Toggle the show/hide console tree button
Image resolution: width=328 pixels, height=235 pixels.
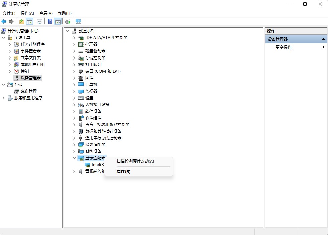pos(30,21)
